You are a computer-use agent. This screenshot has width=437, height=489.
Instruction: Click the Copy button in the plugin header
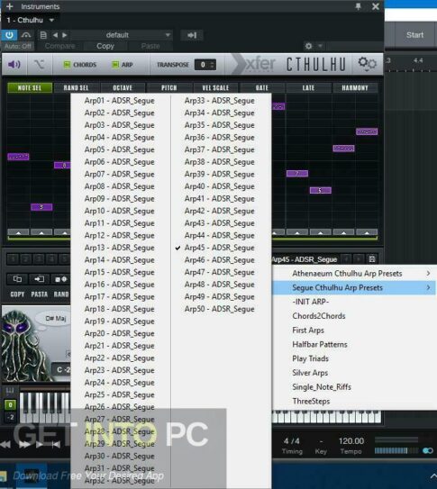(105, 46)
